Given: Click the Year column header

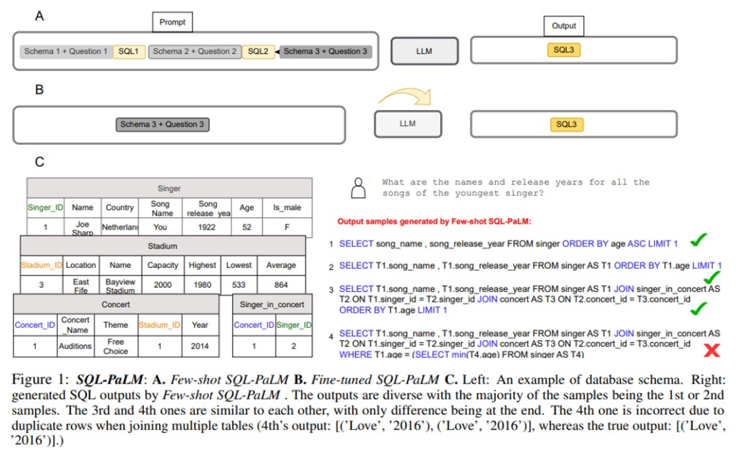Looking at the screenshot, I should tap(200, 325).
